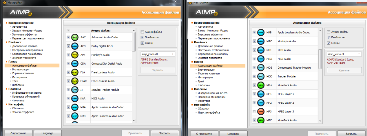367x136 pixels.
Task: Click scroll-up arrow of right window's file list
Action: (320, 30)
